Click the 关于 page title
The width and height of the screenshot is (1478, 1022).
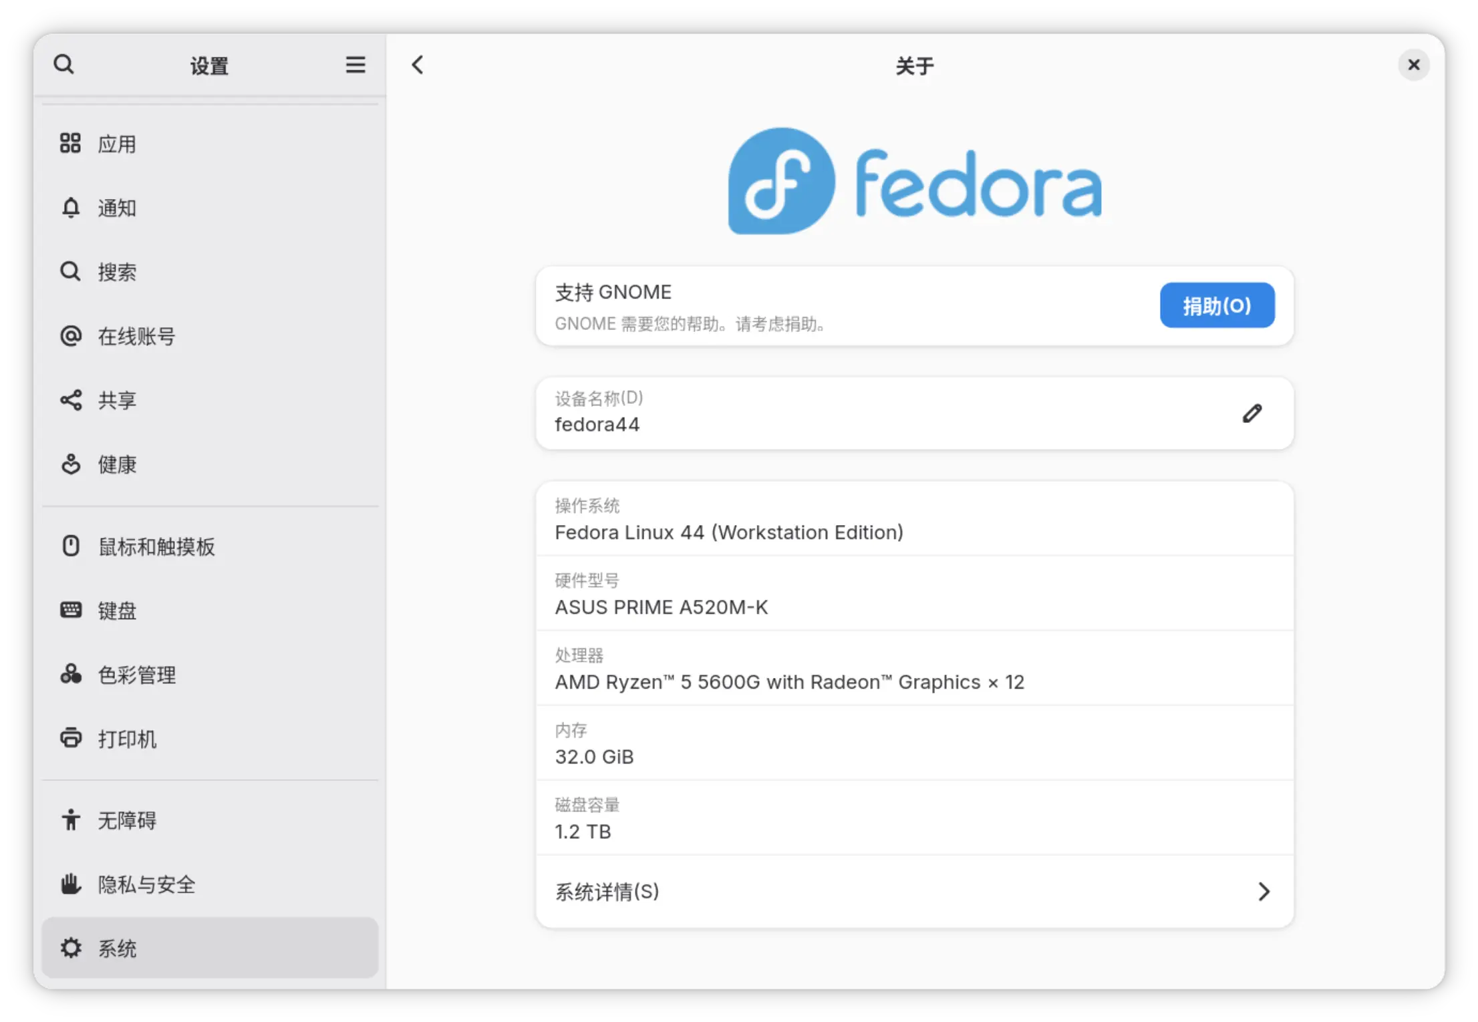pos(914,65)
